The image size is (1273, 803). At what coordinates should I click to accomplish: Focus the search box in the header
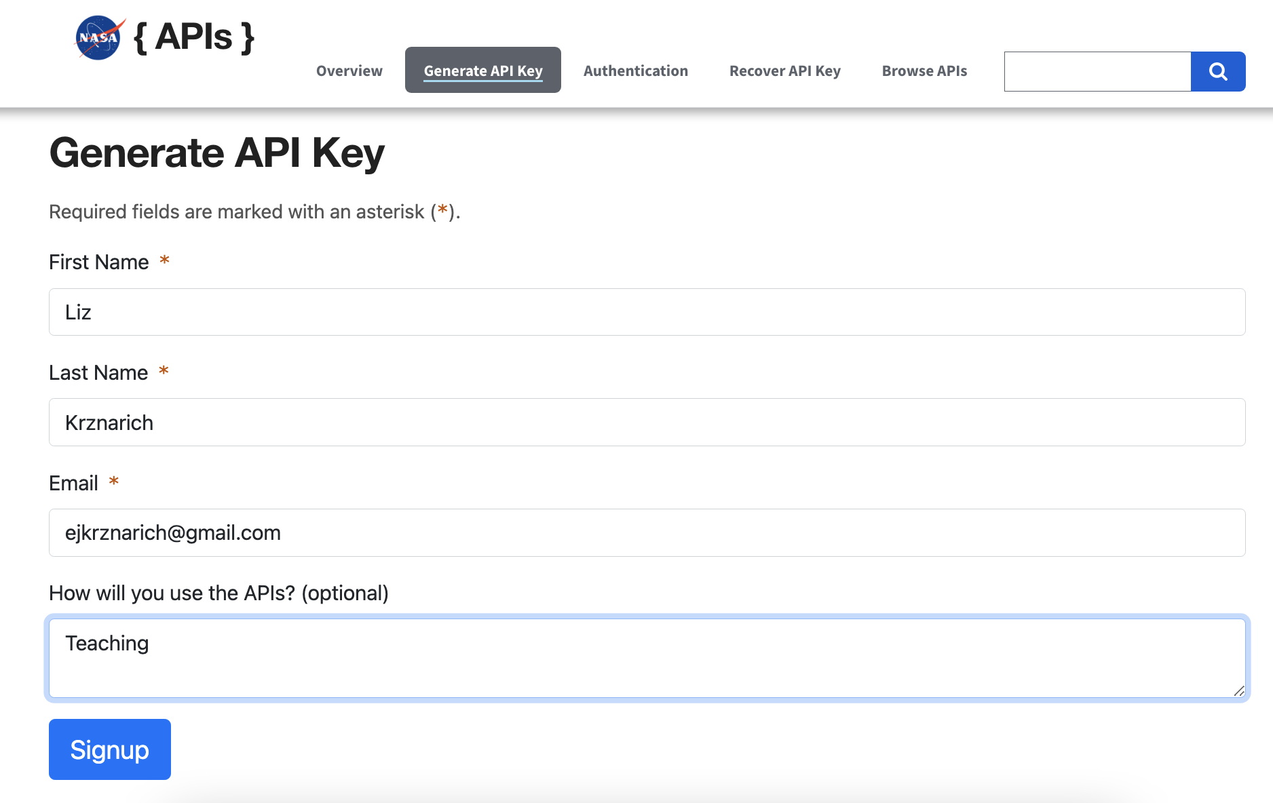click(x=1097, y=71)
